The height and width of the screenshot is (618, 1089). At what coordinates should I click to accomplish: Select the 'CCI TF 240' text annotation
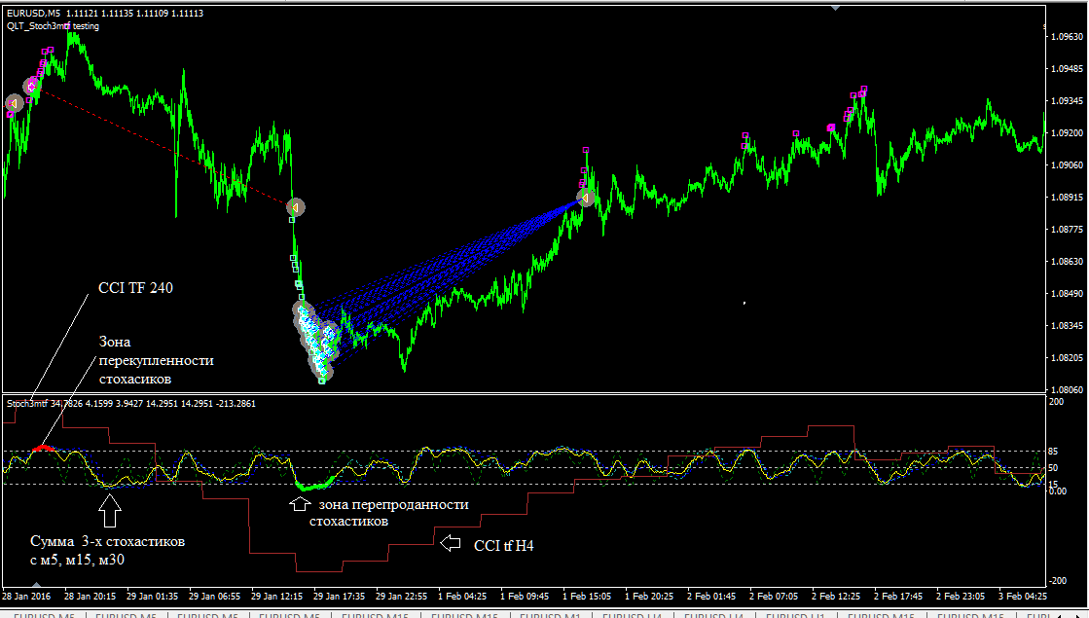135,288
